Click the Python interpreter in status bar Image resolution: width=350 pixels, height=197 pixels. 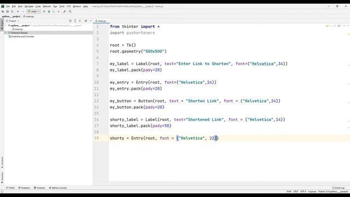[x=333, y=192]
